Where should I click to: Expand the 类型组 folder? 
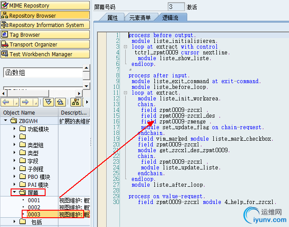click(14, 145)
